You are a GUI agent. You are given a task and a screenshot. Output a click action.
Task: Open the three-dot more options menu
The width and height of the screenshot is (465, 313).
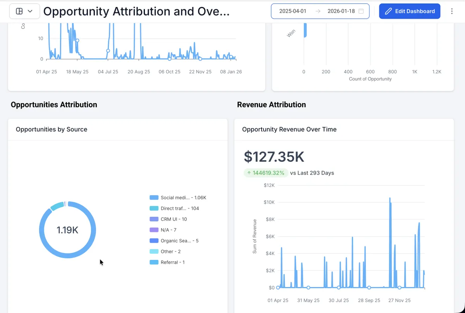tap(451, 11)
